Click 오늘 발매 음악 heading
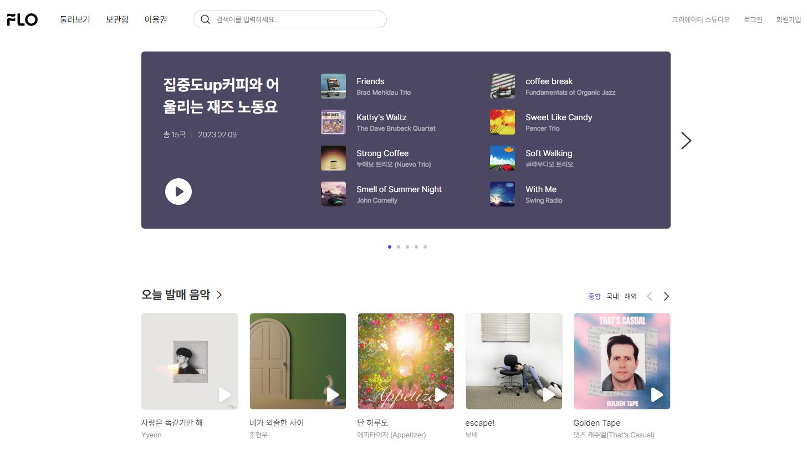 click(x=176, y=295)
